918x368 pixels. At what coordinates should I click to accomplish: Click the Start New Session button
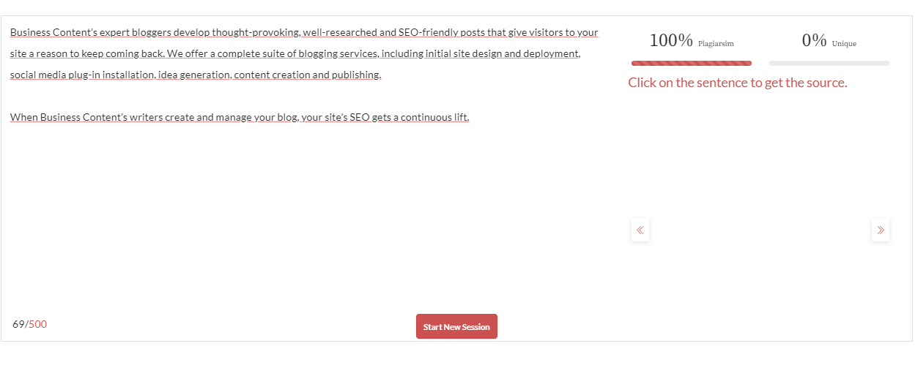point(456,326)
